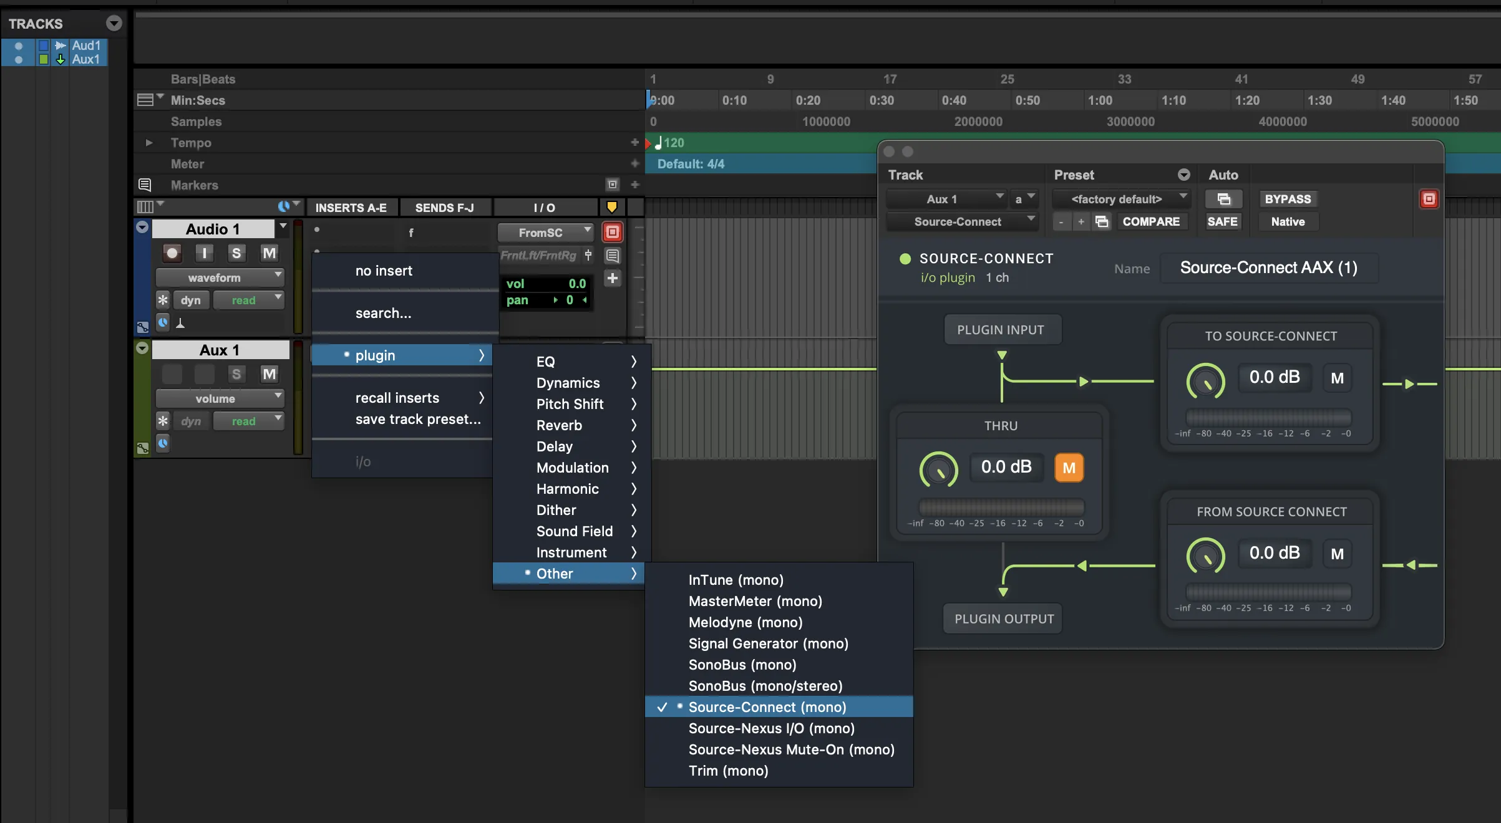Mute the TO SOURCE-CONNECT output
The height and width of the screenshot is (823, 1501).
(1337, 378)
